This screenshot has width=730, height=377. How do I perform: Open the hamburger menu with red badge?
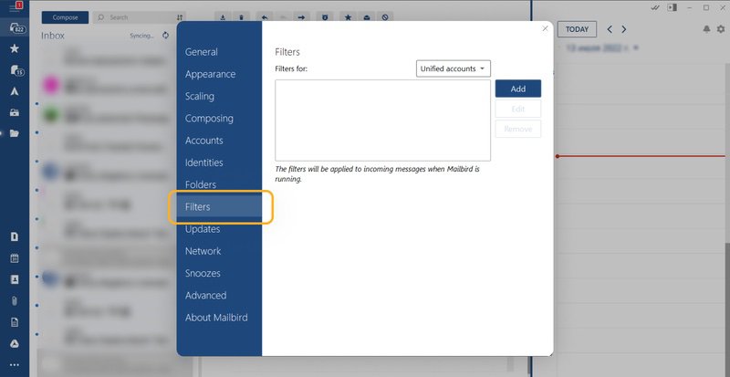point(15,7)
